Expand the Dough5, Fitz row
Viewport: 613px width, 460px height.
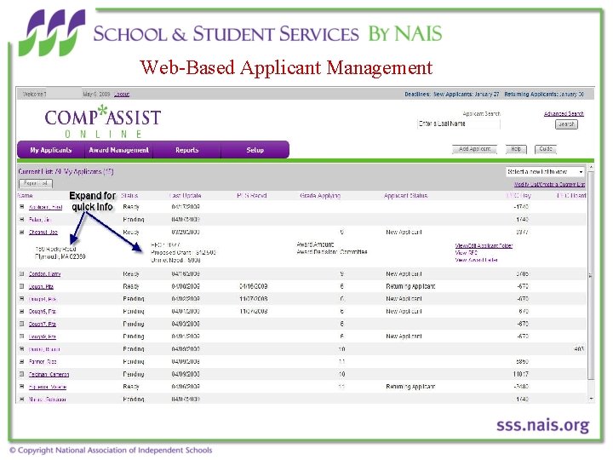coord(22,312)
